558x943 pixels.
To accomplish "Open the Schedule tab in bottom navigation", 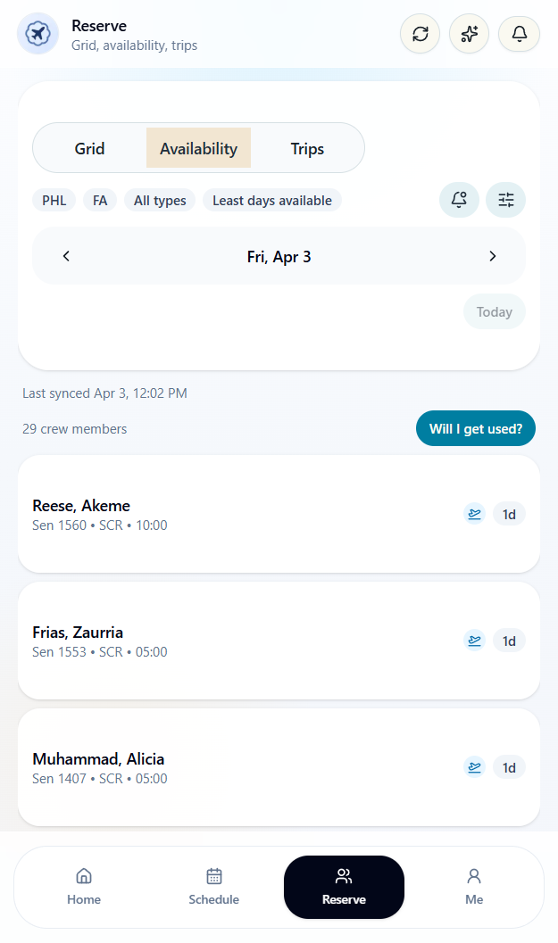I will (214, 887).
